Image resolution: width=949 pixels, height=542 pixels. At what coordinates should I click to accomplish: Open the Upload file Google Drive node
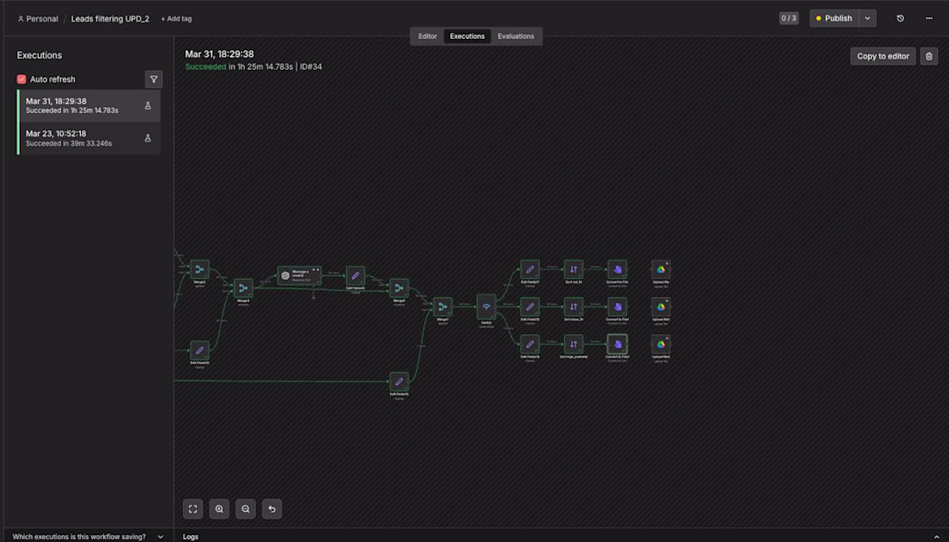click(661, 269)
